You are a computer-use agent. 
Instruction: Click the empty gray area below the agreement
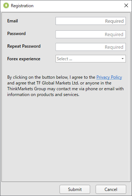(65, 139)
